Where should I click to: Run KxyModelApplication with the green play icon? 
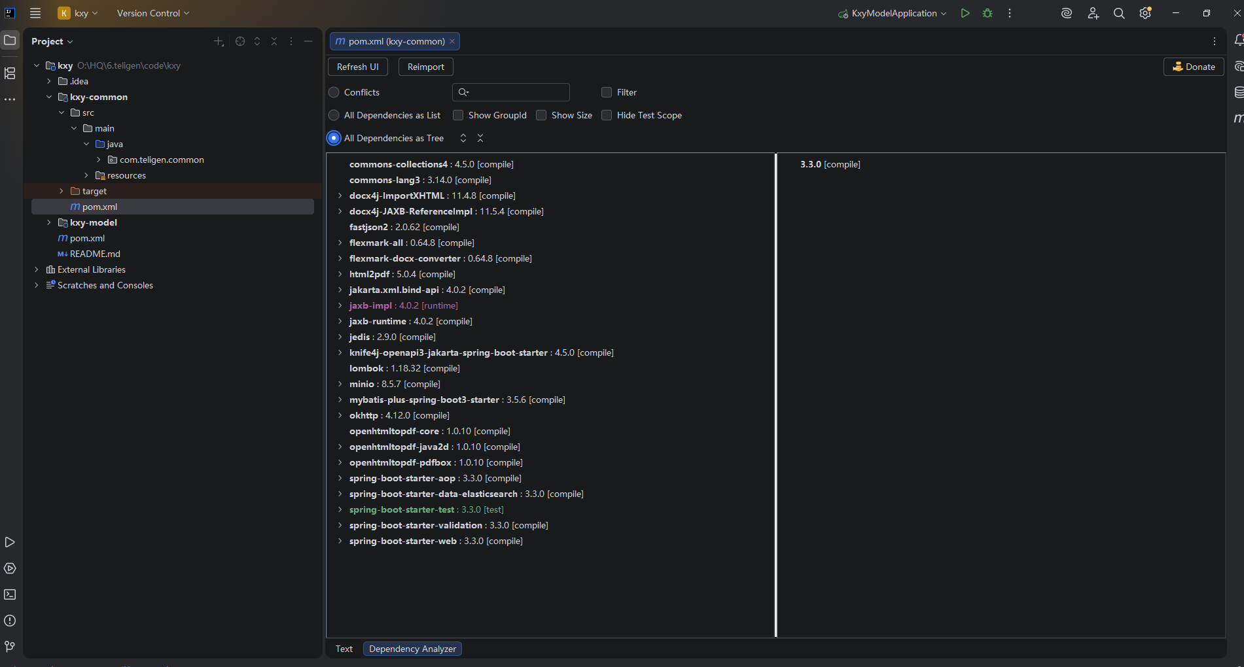(965, 13)
